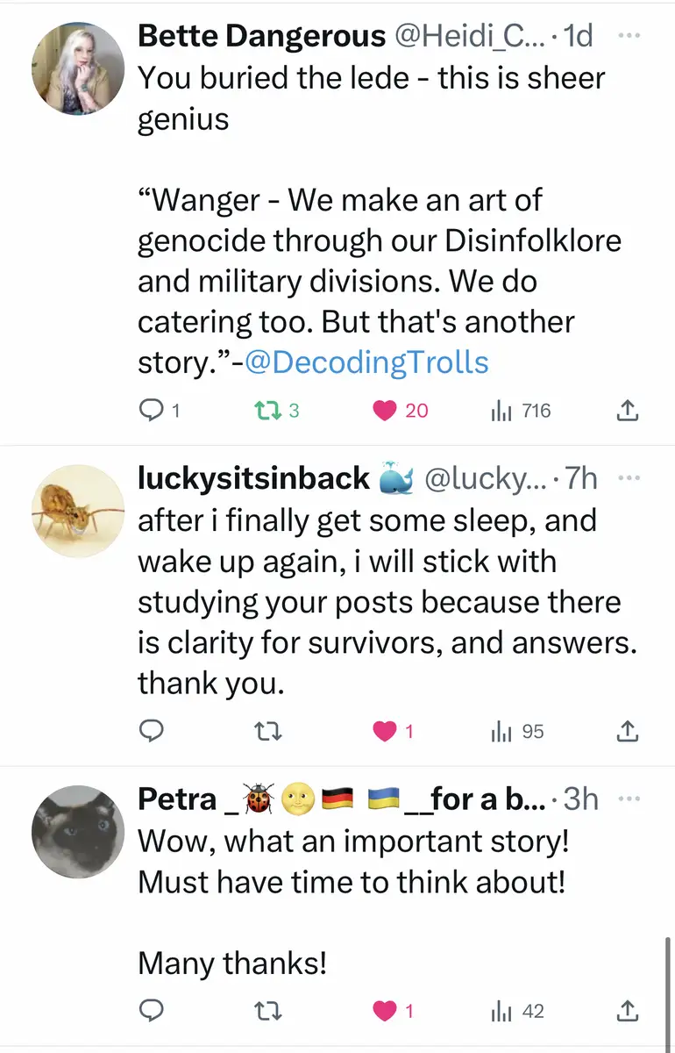Image resolution: width=675 pixels, height=1053 pixels.
Task: Reply to Bette Dangerous's tweet
Action: click(151, 410)
